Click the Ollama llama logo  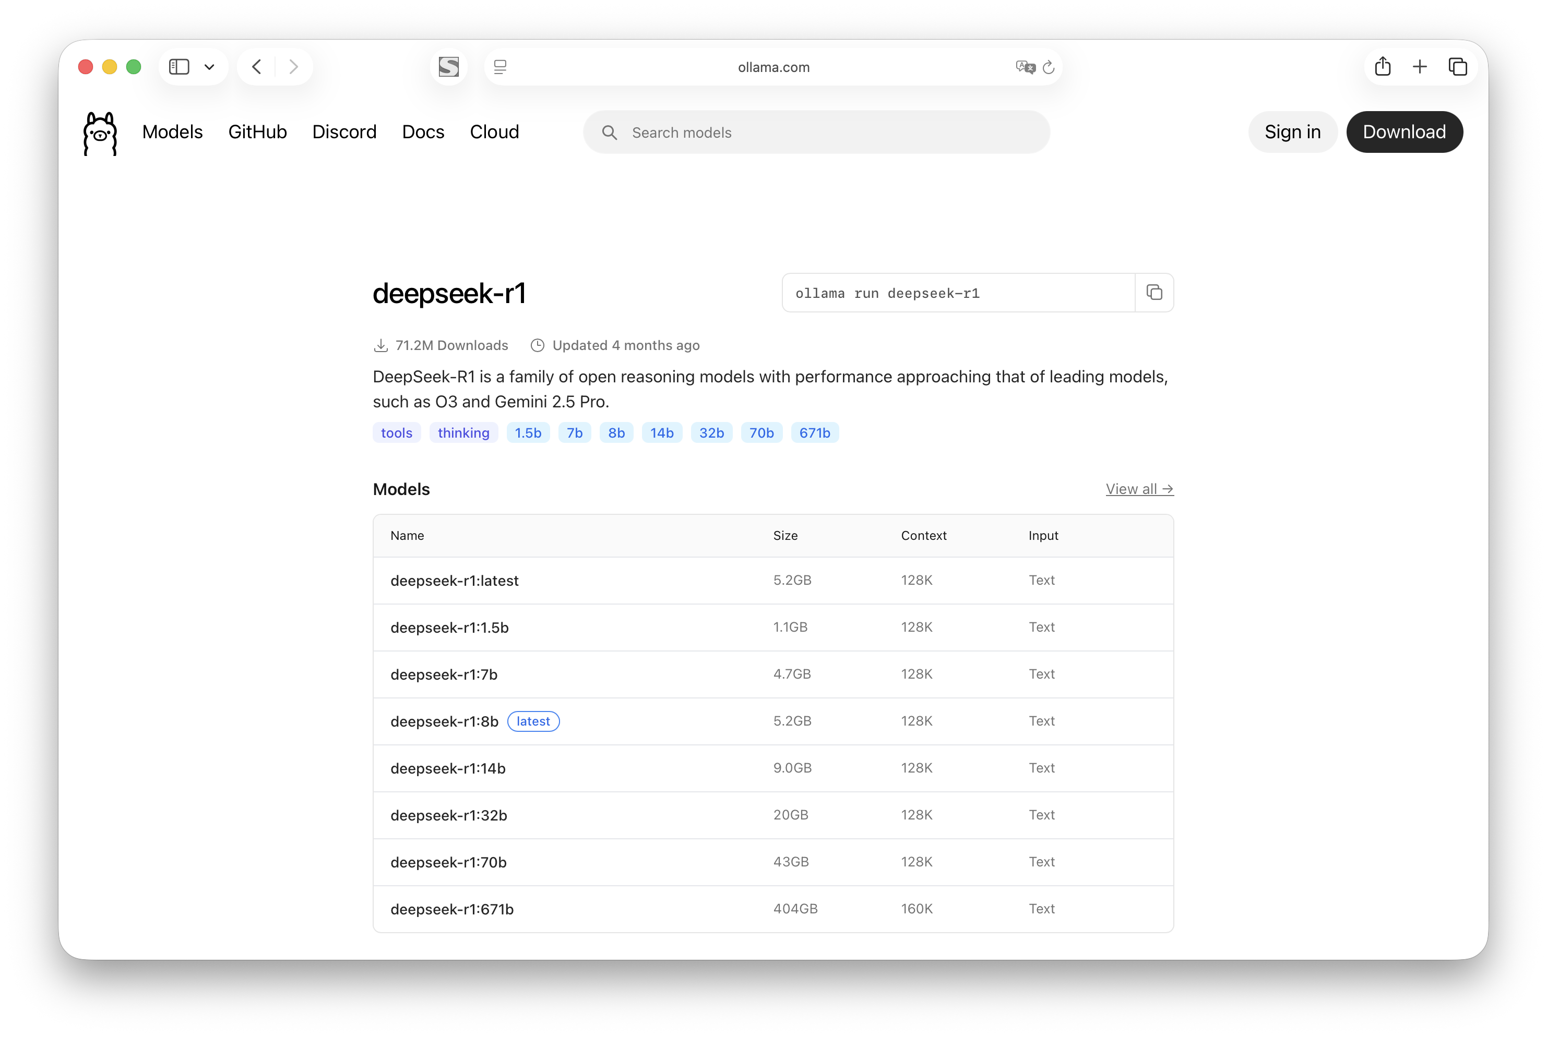(100, 133)
